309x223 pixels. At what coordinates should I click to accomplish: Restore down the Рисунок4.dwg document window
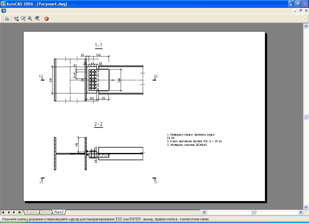(301, 11)
